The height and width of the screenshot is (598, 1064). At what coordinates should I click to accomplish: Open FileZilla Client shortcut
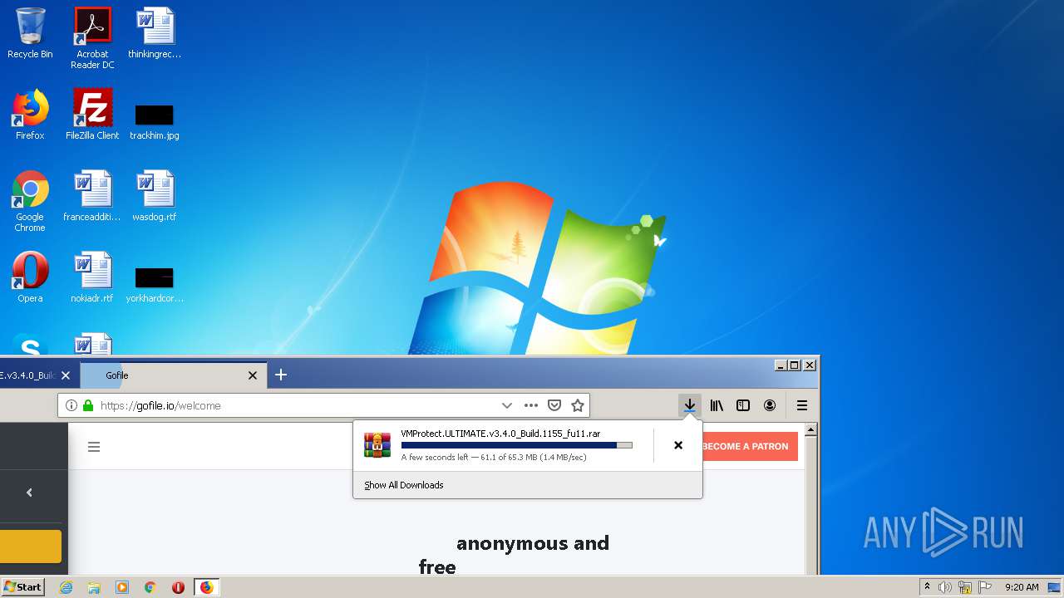coord(92,115)
